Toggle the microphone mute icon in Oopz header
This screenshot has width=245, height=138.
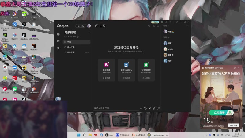78,26
